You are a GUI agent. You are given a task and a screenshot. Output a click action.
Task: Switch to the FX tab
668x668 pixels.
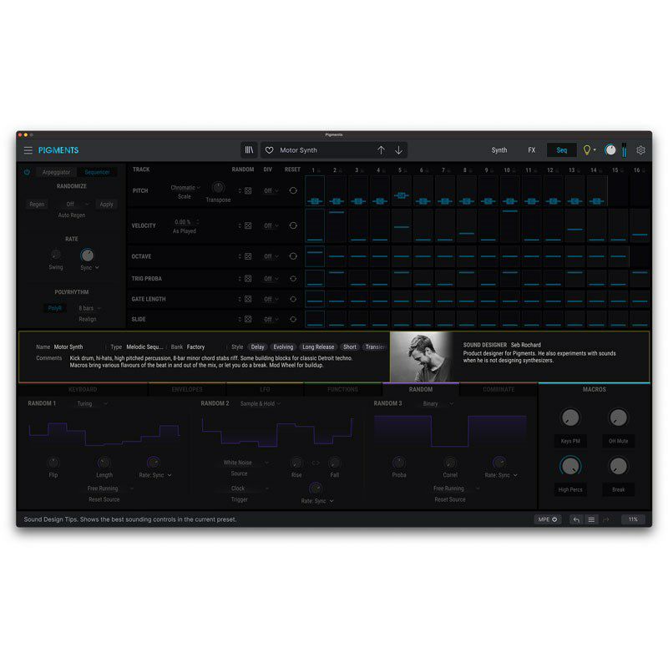[x=532, y=150]
